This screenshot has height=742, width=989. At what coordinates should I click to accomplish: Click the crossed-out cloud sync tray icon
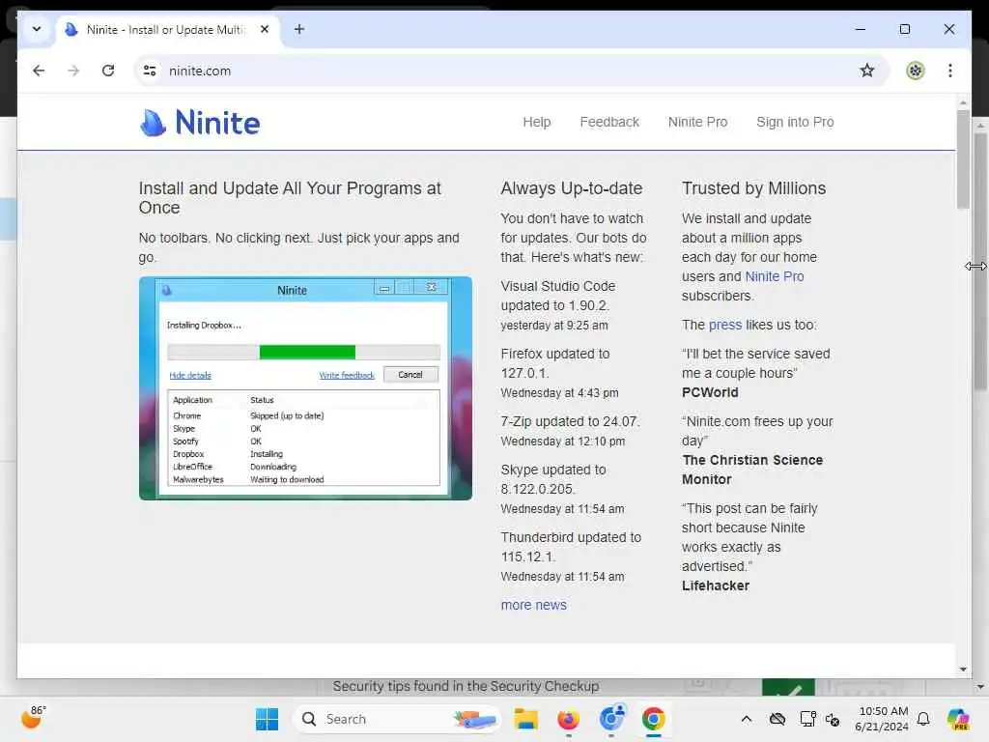[777, 719]
